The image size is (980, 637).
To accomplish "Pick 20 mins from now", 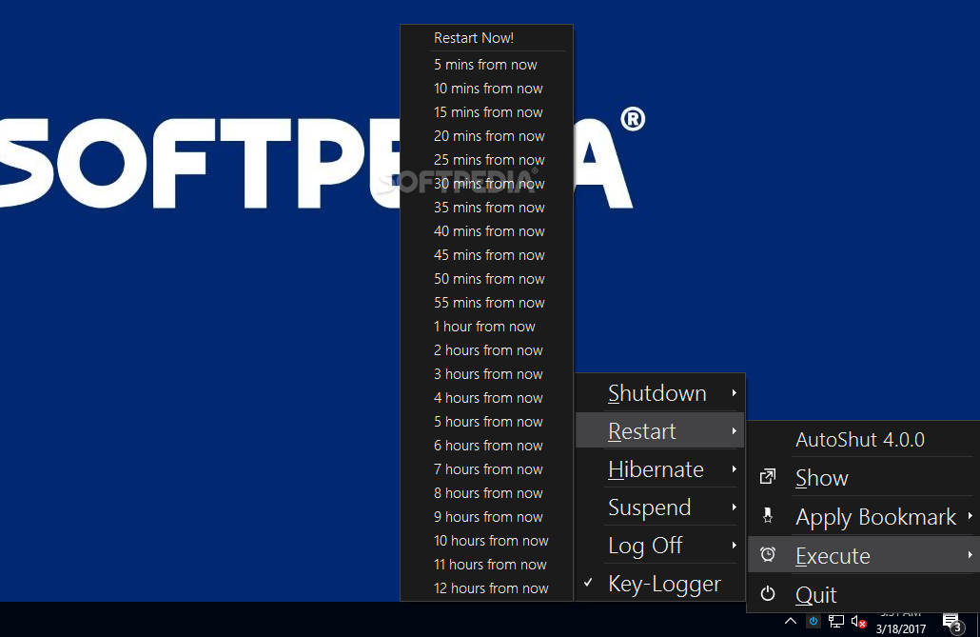I will 486,136.
